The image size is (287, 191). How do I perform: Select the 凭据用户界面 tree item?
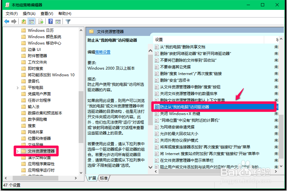39,94
